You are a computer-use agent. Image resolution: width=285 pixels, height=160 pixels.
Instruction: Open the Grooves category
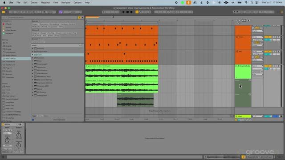[9, 74]
